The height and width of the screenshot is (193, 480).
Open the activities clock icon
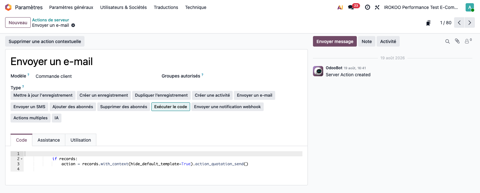[x=368, y=7]
